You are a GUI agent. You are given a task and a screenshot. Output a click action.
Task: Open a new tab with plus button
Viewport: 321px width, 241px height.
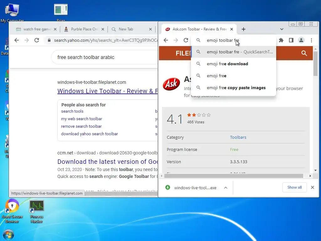point(243,29)
